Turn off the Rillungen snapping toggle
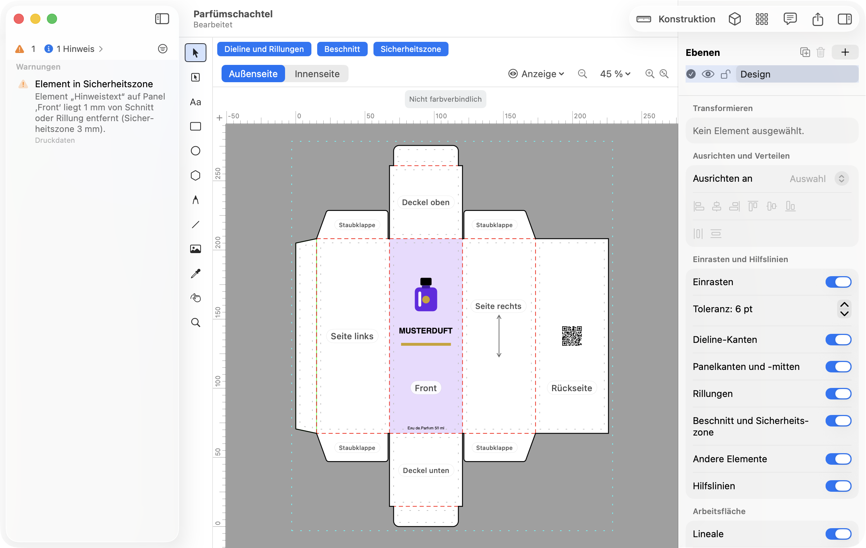This screenshot has width=866, height=548. coord(838,394)
